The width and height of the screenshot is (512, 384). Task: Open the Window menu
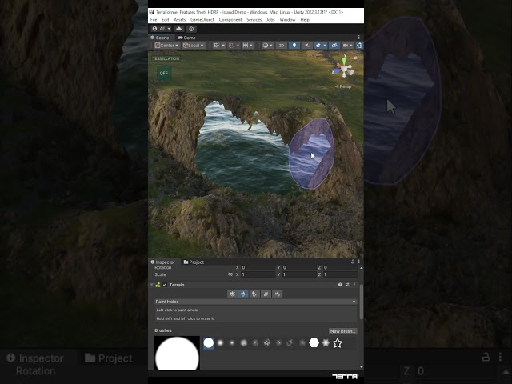point(287,19)
